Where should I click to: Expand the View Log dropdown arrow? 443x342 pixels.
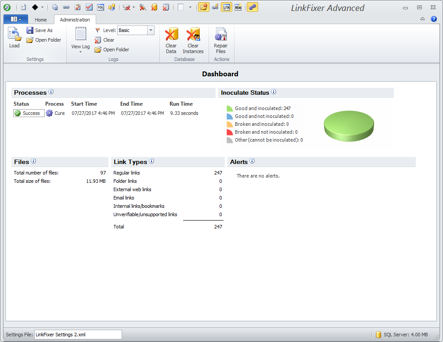(x=80, y=52)
